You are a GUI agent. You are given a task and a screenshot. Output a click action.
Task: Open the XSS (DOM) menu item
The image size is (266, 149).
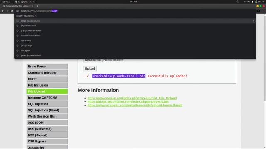point(47,123)
